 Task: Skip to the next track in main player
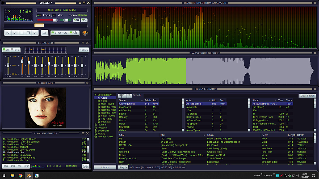point(35,33)
